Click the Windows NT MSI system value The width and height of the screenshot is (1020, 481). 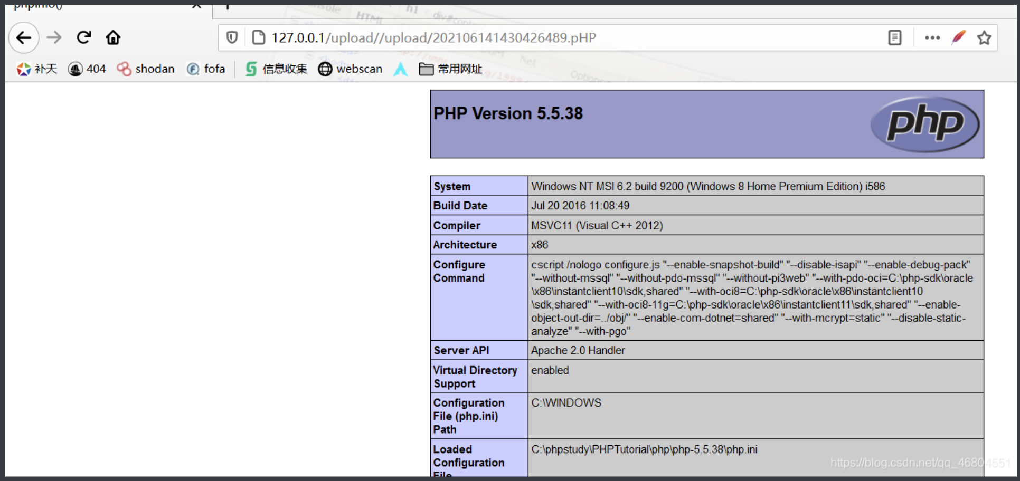coord(708,186)
